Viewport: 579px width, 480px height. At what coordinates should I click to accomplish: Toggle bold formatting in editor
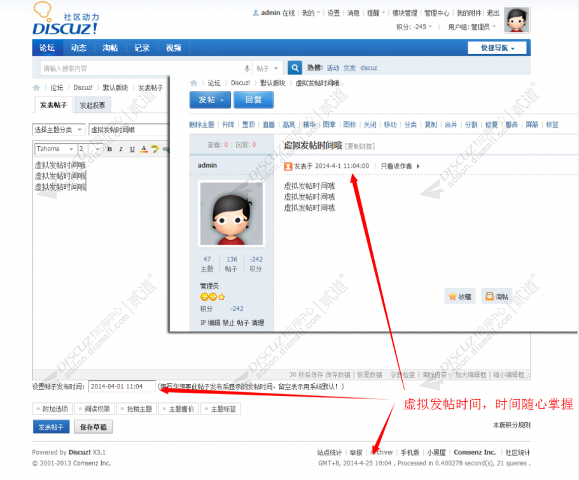click(x=109, y=149)
